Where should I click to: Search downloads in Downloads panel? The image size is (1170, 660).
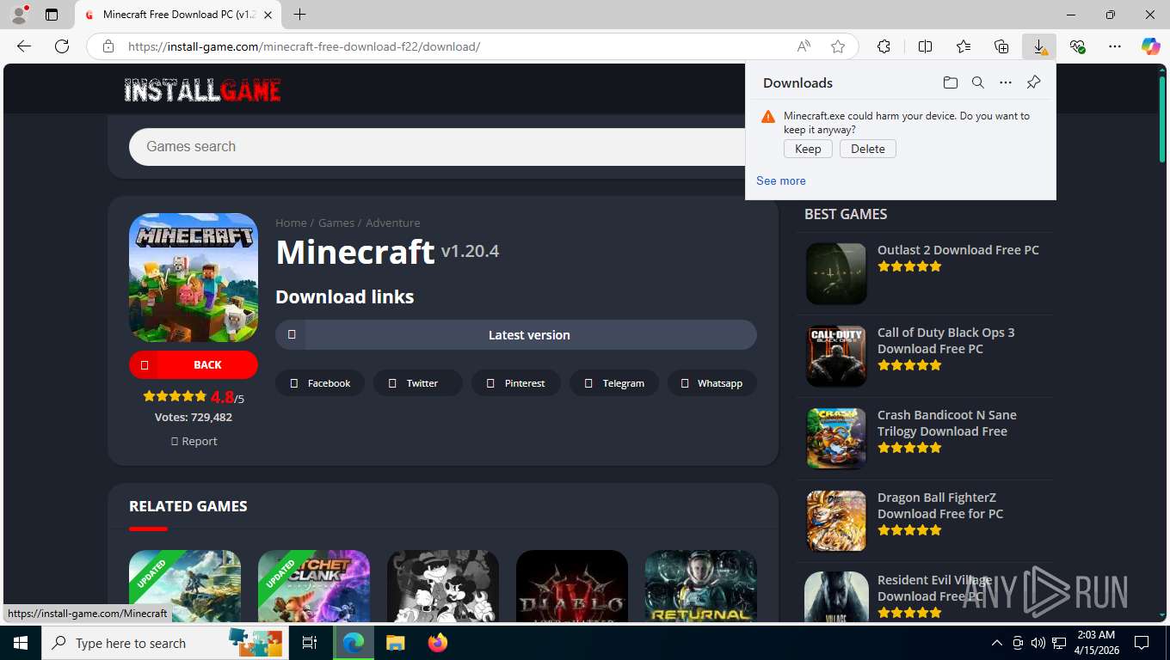[977, 82]
